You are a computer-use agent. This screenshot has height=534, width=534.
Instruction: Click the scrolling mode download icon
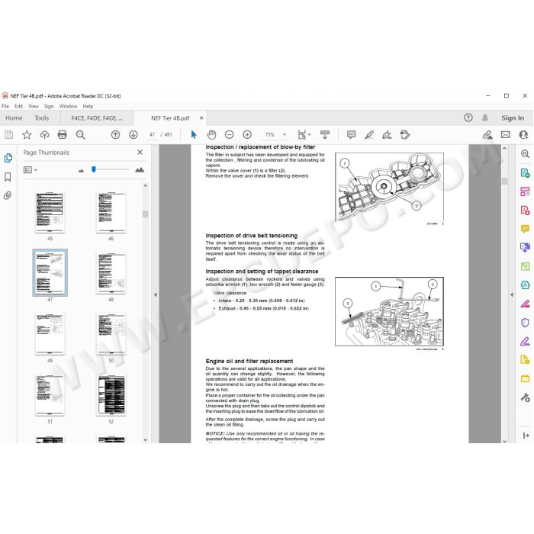click(325, 135)
